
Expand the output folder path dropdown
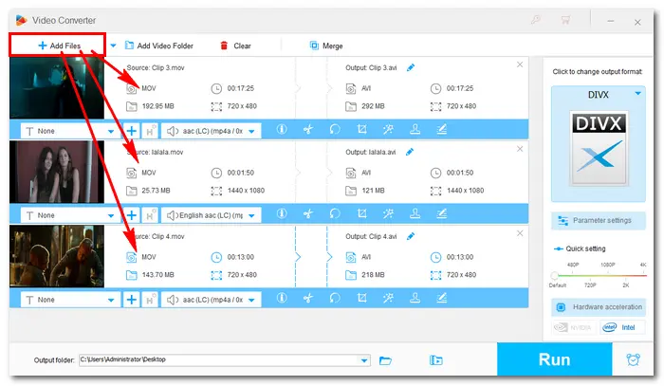point(364,360)
